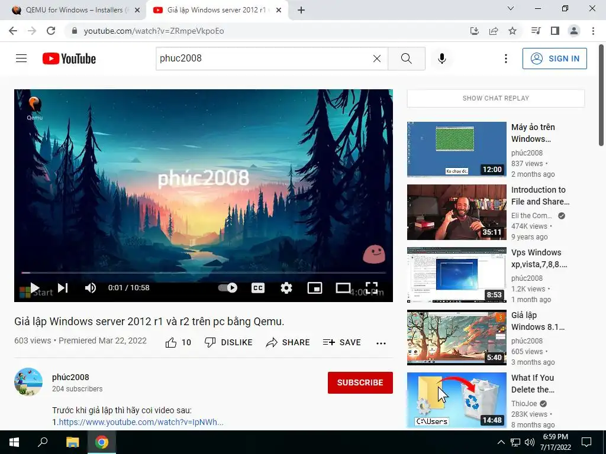Start voice search with microphone
This screenshot has height=454, width=606.
click(x=441, y=59)
